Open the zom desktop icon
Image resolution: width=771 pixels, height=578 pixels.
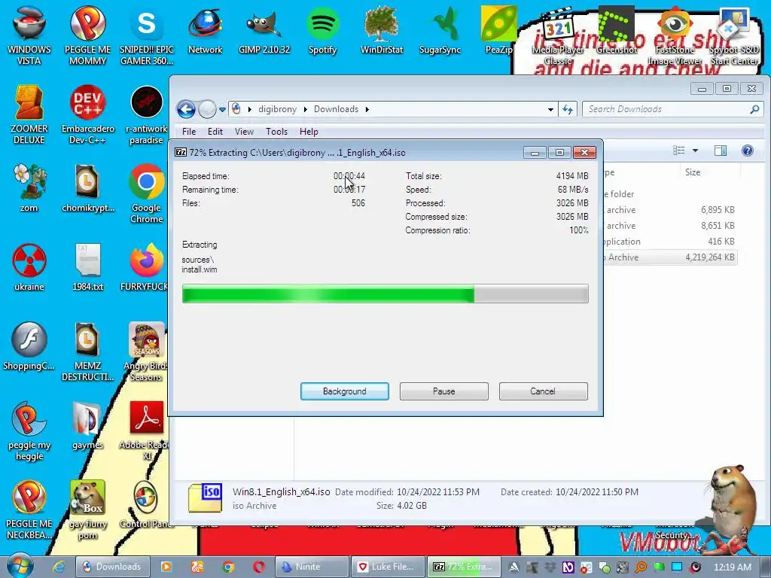29,187
